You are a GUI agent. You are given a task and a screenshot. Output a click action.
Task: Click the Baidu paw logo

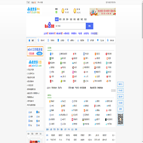click(50, 25)
